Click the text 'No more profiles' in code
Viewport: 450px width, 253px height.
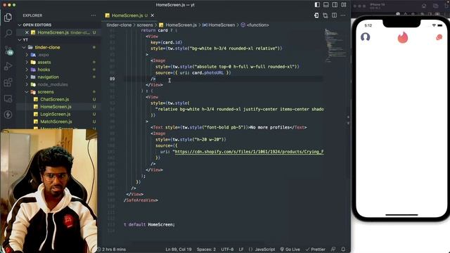pyautogui.click(x=270, y=127)
